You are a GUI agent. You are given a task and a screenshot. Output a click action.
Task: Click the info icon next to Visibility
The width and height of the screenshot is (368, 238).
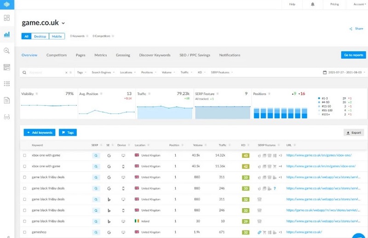click(x=37, y=94)
